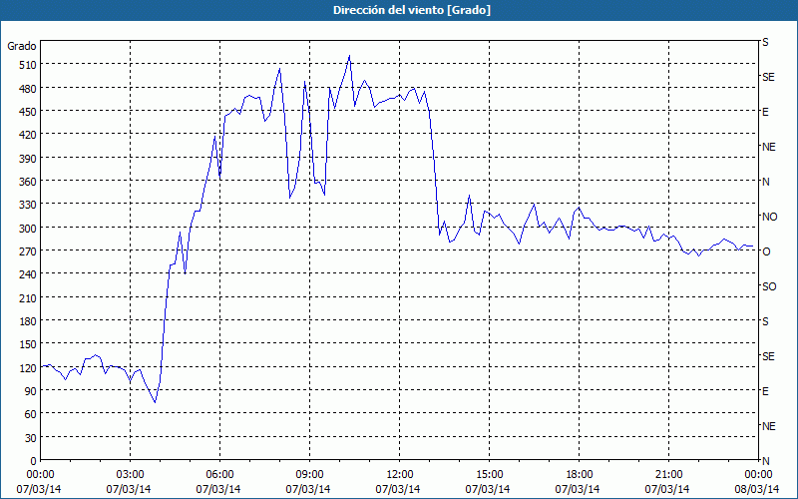This screenshot has width=798, height=499.
Task: Click the 300 y-axis tick label
Action: [x=28, y=229]
